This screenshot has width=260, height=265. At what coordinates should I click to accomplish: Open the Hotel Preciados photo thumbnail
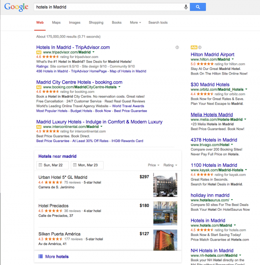[x=165, y=212]
